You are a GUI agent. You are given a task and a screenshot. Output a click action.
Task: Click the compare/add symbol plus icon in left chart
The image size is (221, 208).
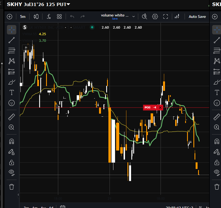click(x=10, y=17)
